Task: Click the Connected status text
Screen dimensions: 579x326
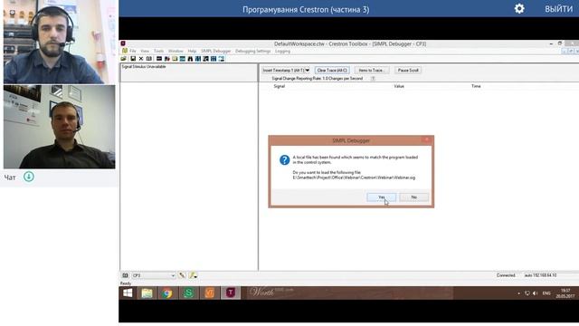Action: 506,275
